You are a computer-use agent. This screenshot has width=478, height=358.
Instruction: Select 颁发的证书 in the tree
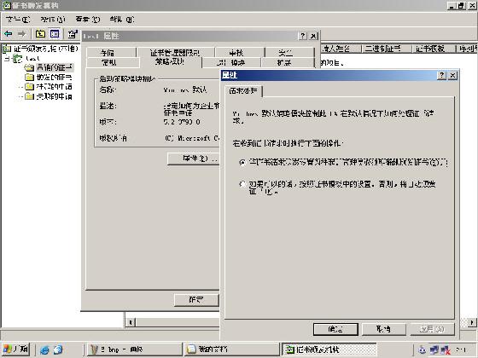click(x=55, y=77)
